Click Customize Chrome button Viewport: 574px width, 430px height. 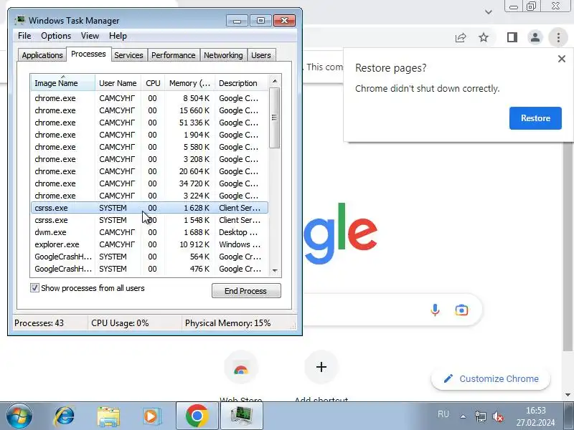[491, 379]
